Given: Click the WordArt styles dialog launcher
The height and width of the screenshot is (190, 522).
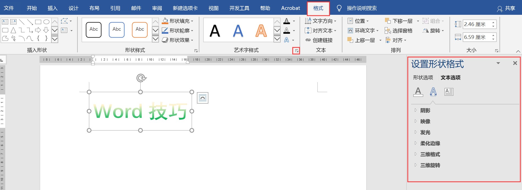Looking at the screenshot, I should click(x=296, y=51).
